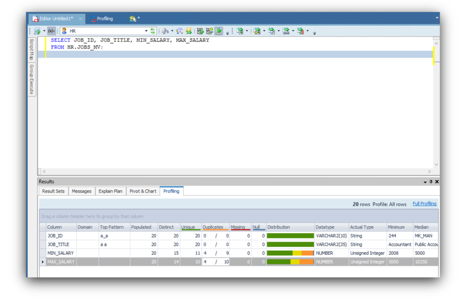This screenshot has height=304, width=463.
Task: Open the Results panel options dropdown arrow
Action: (x=425, y=182)
